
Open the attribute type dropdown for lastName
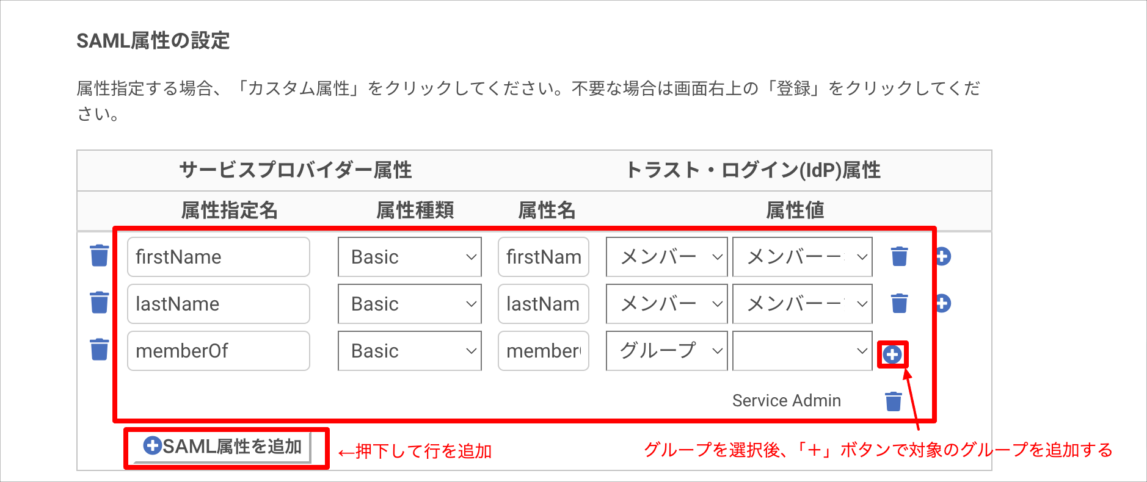pyautogui.click(x=410, y=304)
